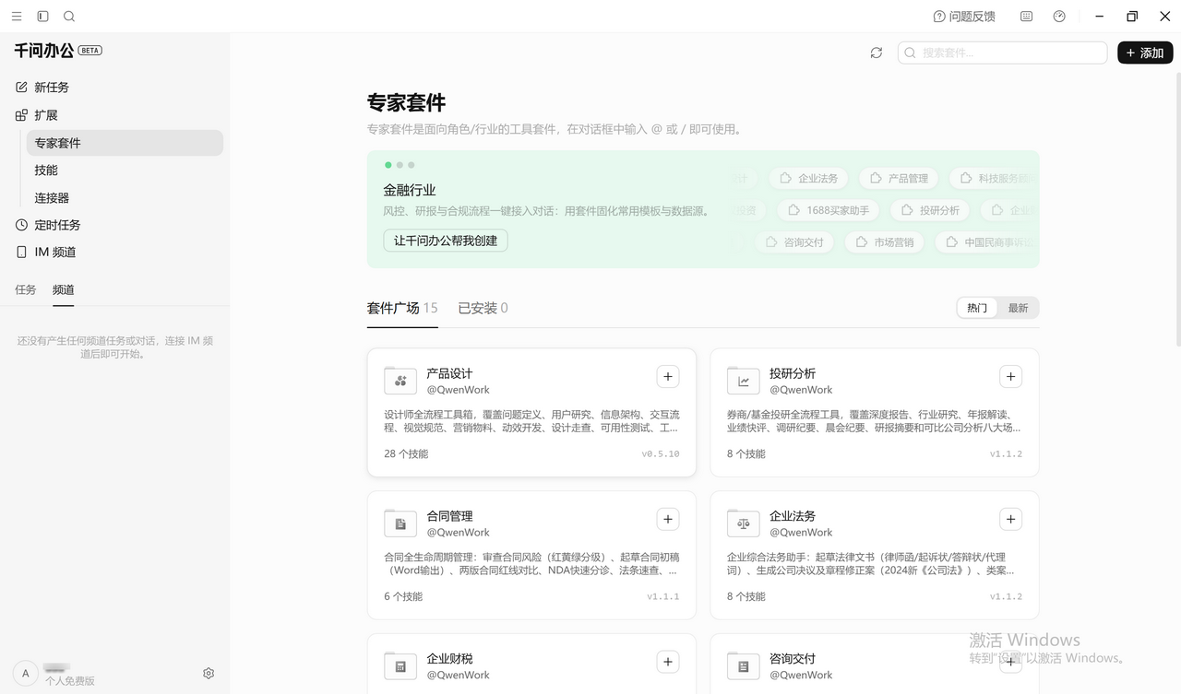The image size is (1181, 694).
Task: Click the 产品设计 folder icon
Action: (x=400, y=380)
